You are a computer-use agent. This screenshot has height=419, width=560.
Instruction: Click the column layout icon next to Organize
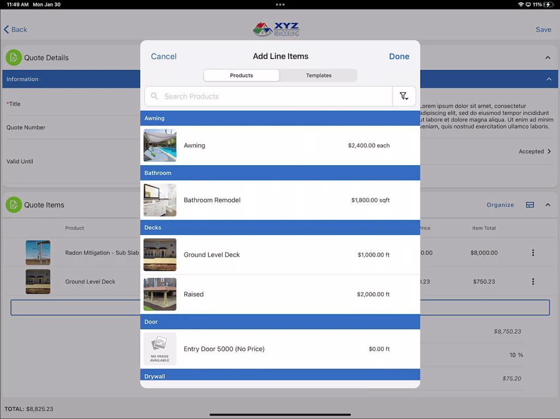(529, 204)
